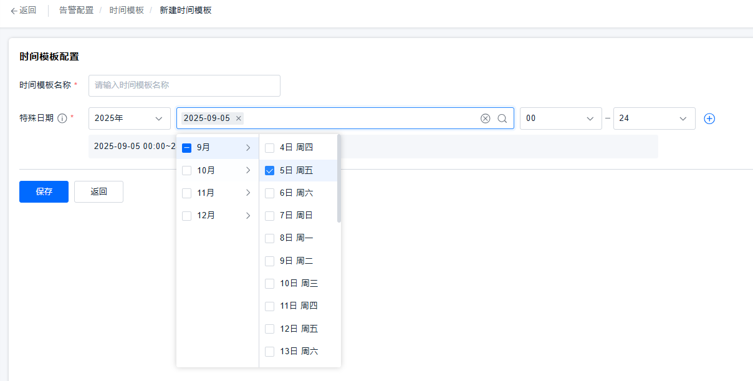This screenshot has height=381, width=753.
Task: Remove the 2025-09-05 tag with its x icon
Action: pos(238,117)
